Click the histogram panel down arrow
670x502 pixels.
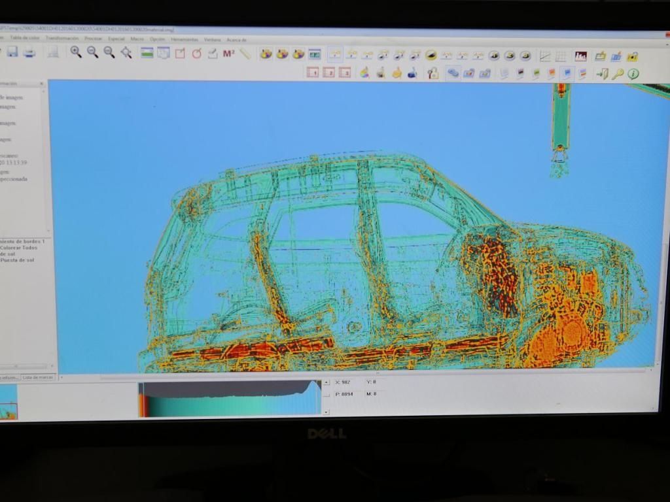[326, 412]
